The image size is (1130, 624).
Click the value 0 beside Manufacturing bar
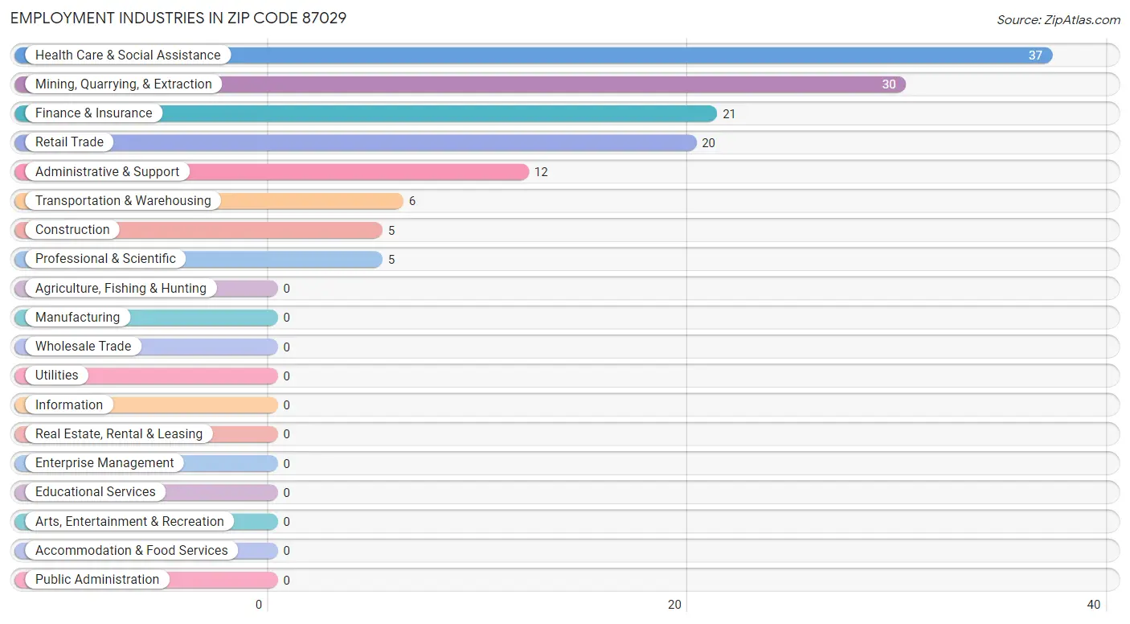287,318
